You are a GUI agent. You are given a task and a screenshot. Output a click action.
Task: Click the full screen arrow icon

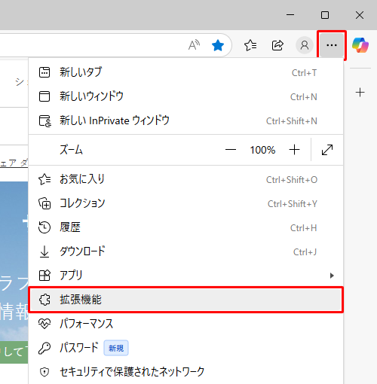coord(327,150)
